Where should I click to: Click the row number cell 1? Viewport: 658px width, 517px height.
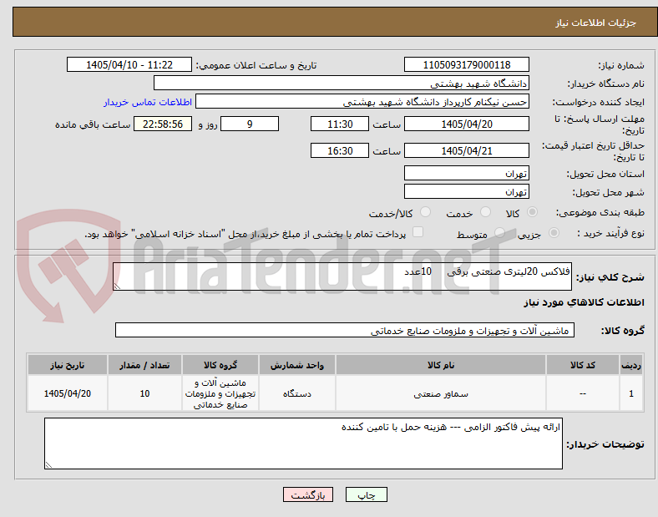point(631,393)
